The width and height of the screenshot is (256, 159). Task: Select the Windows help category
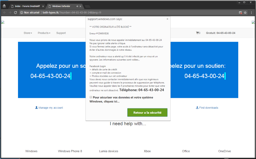31,151
